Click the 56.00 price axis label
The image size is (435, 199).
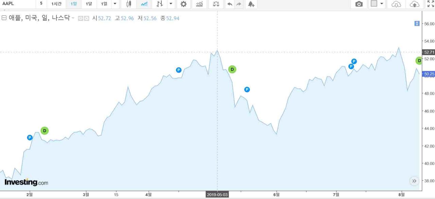coord(429,24)
